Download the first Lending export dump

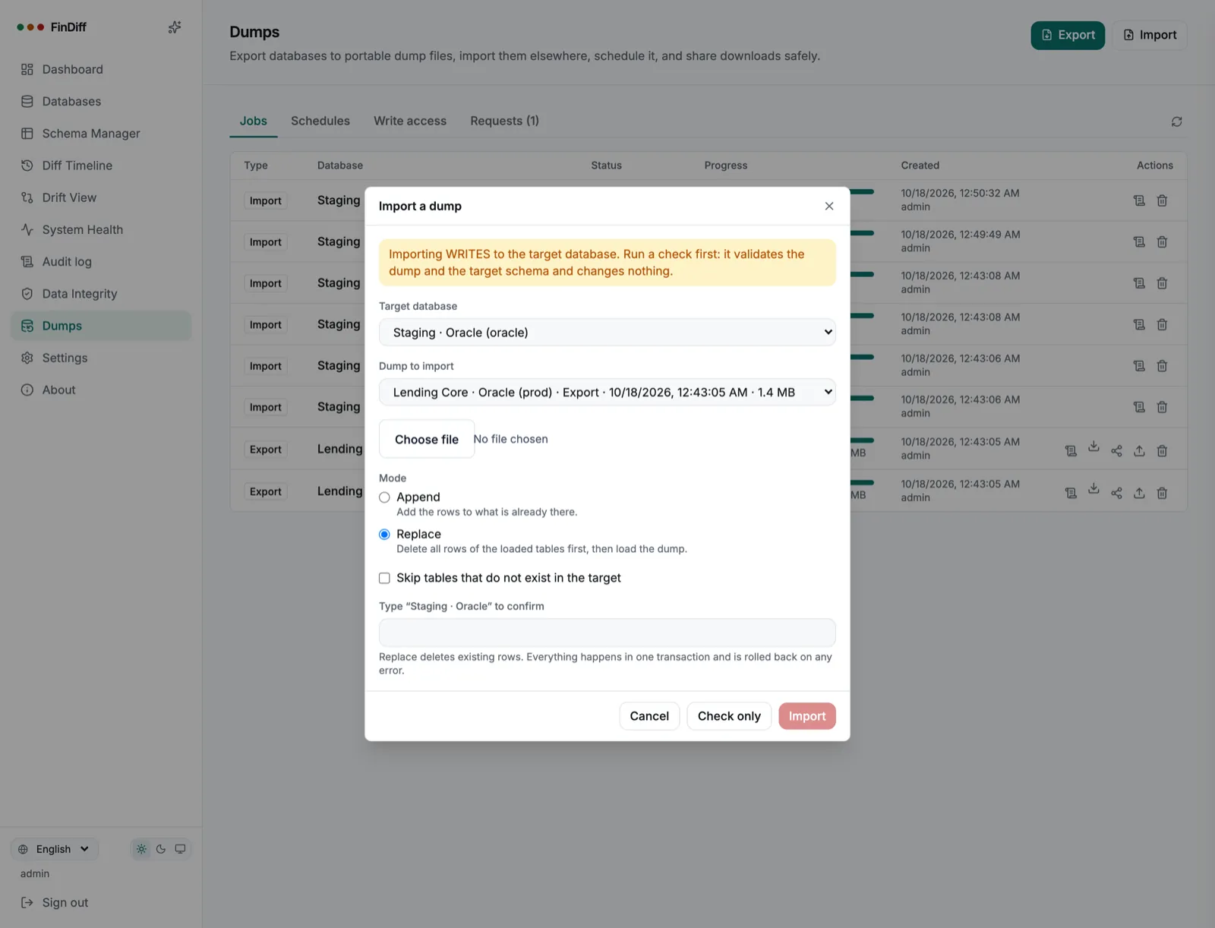pyautogui.click(x=1093, y=447)
